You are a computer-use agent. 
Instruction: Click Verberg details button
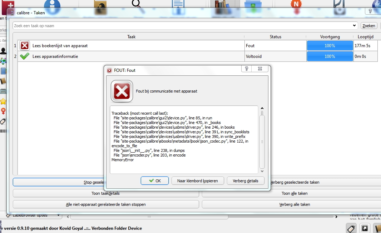click(246, 181)
